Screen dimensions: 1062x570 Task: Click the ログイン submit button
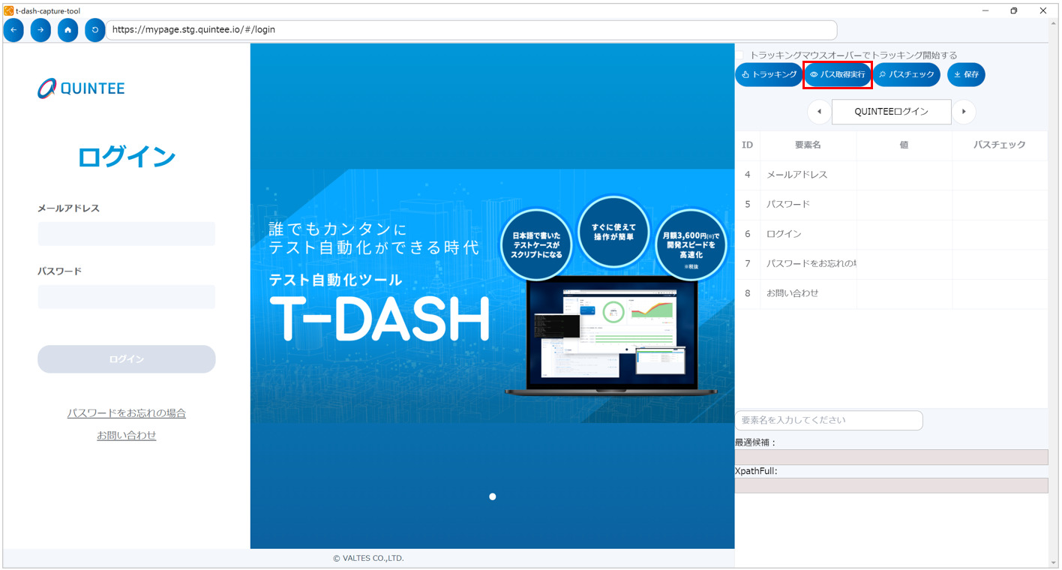coord(127,359)
